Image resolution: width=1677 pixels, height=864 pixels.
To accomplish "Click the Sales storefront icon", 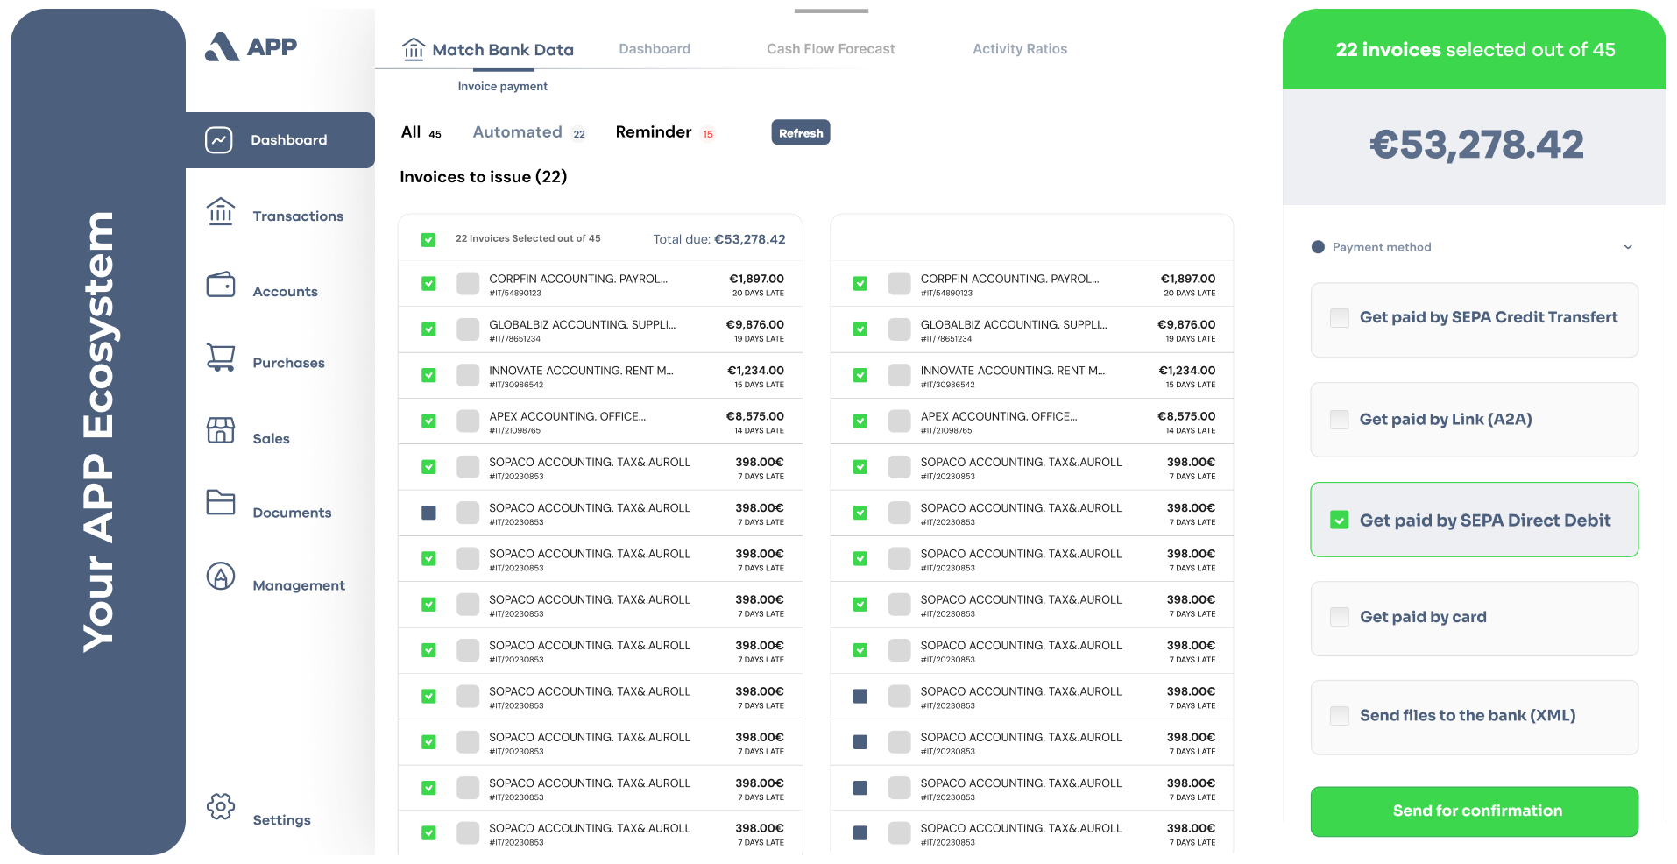I will 221,430.
